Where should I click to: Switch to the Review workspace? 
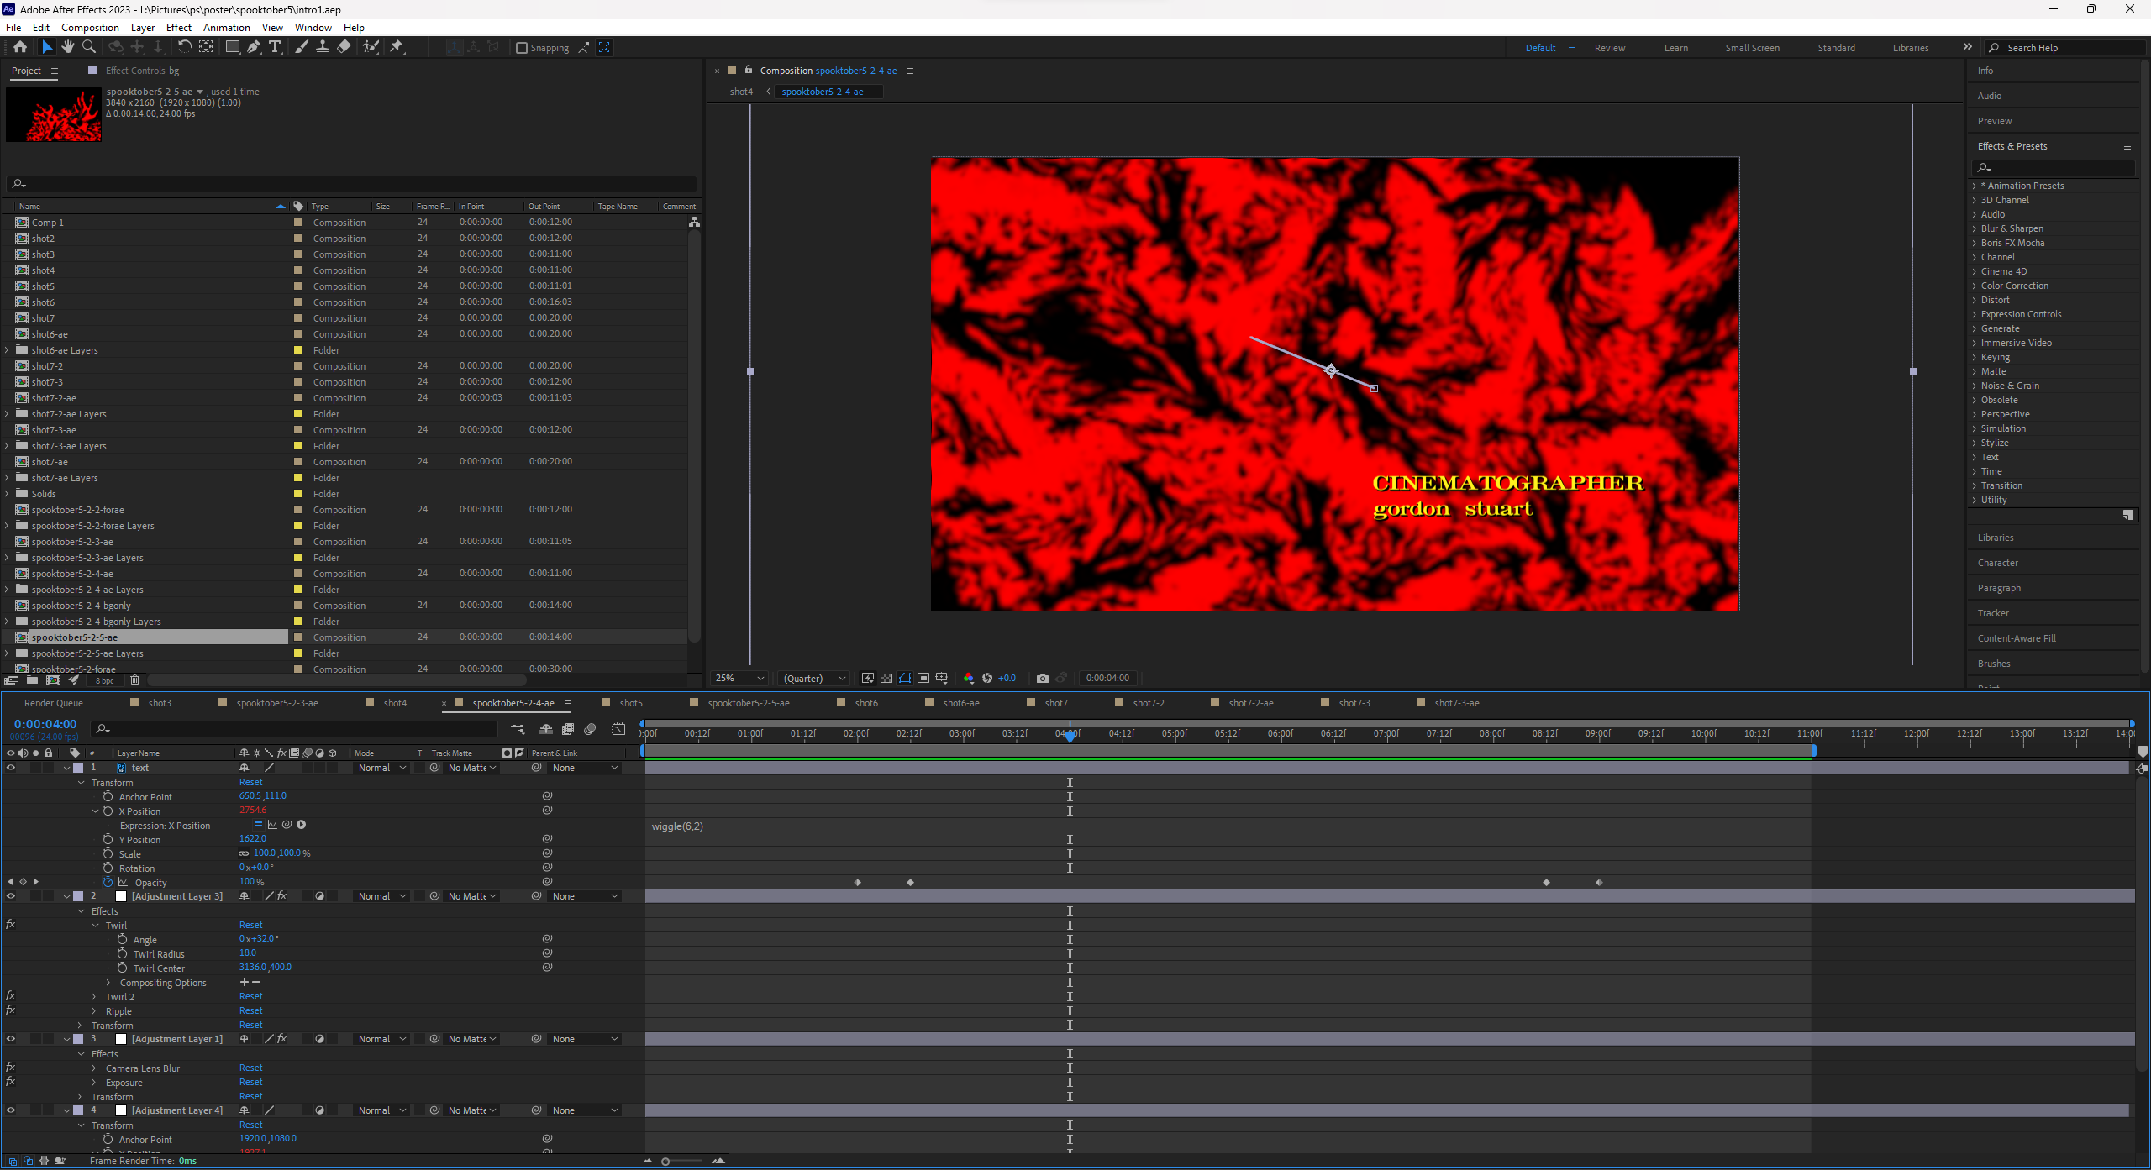pyautogui.click(x=1609, y=48)
